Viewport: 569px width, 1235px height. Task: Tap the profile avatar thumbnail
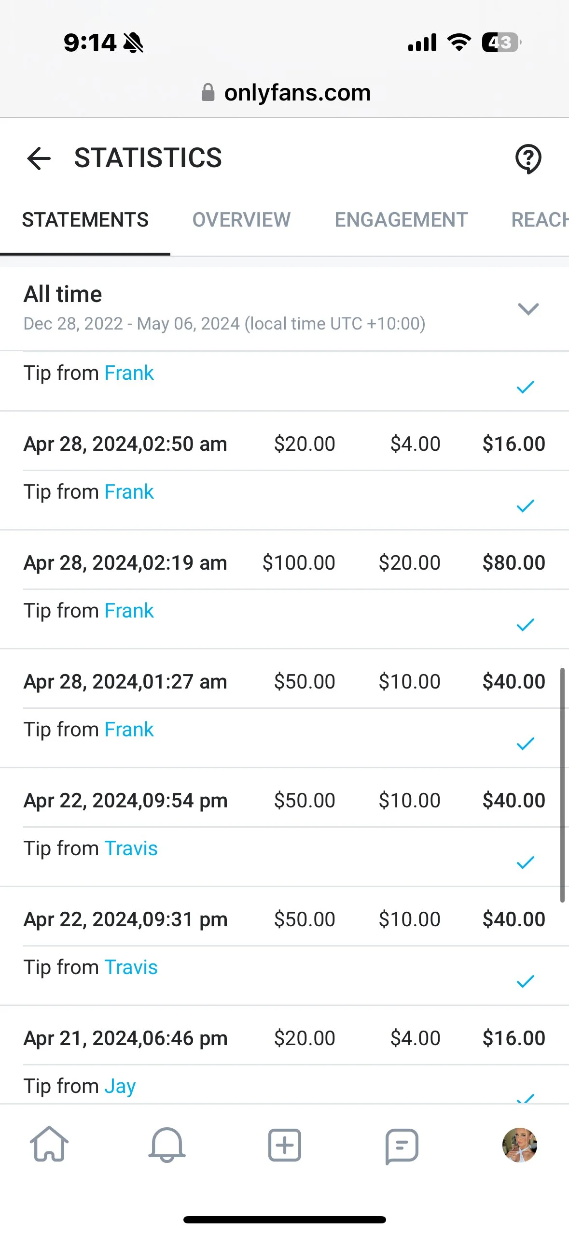pyautogui.click(x=519, y=1145)
